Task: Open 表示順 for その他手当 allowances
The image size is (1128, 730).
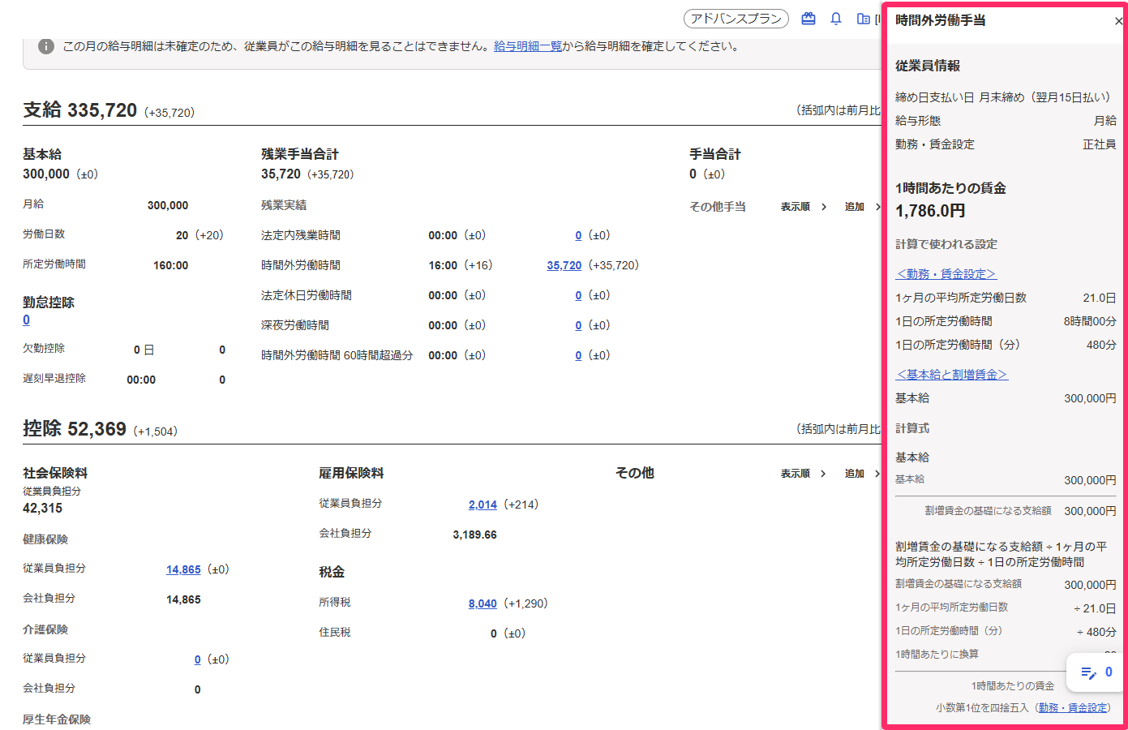Action: 804,207
